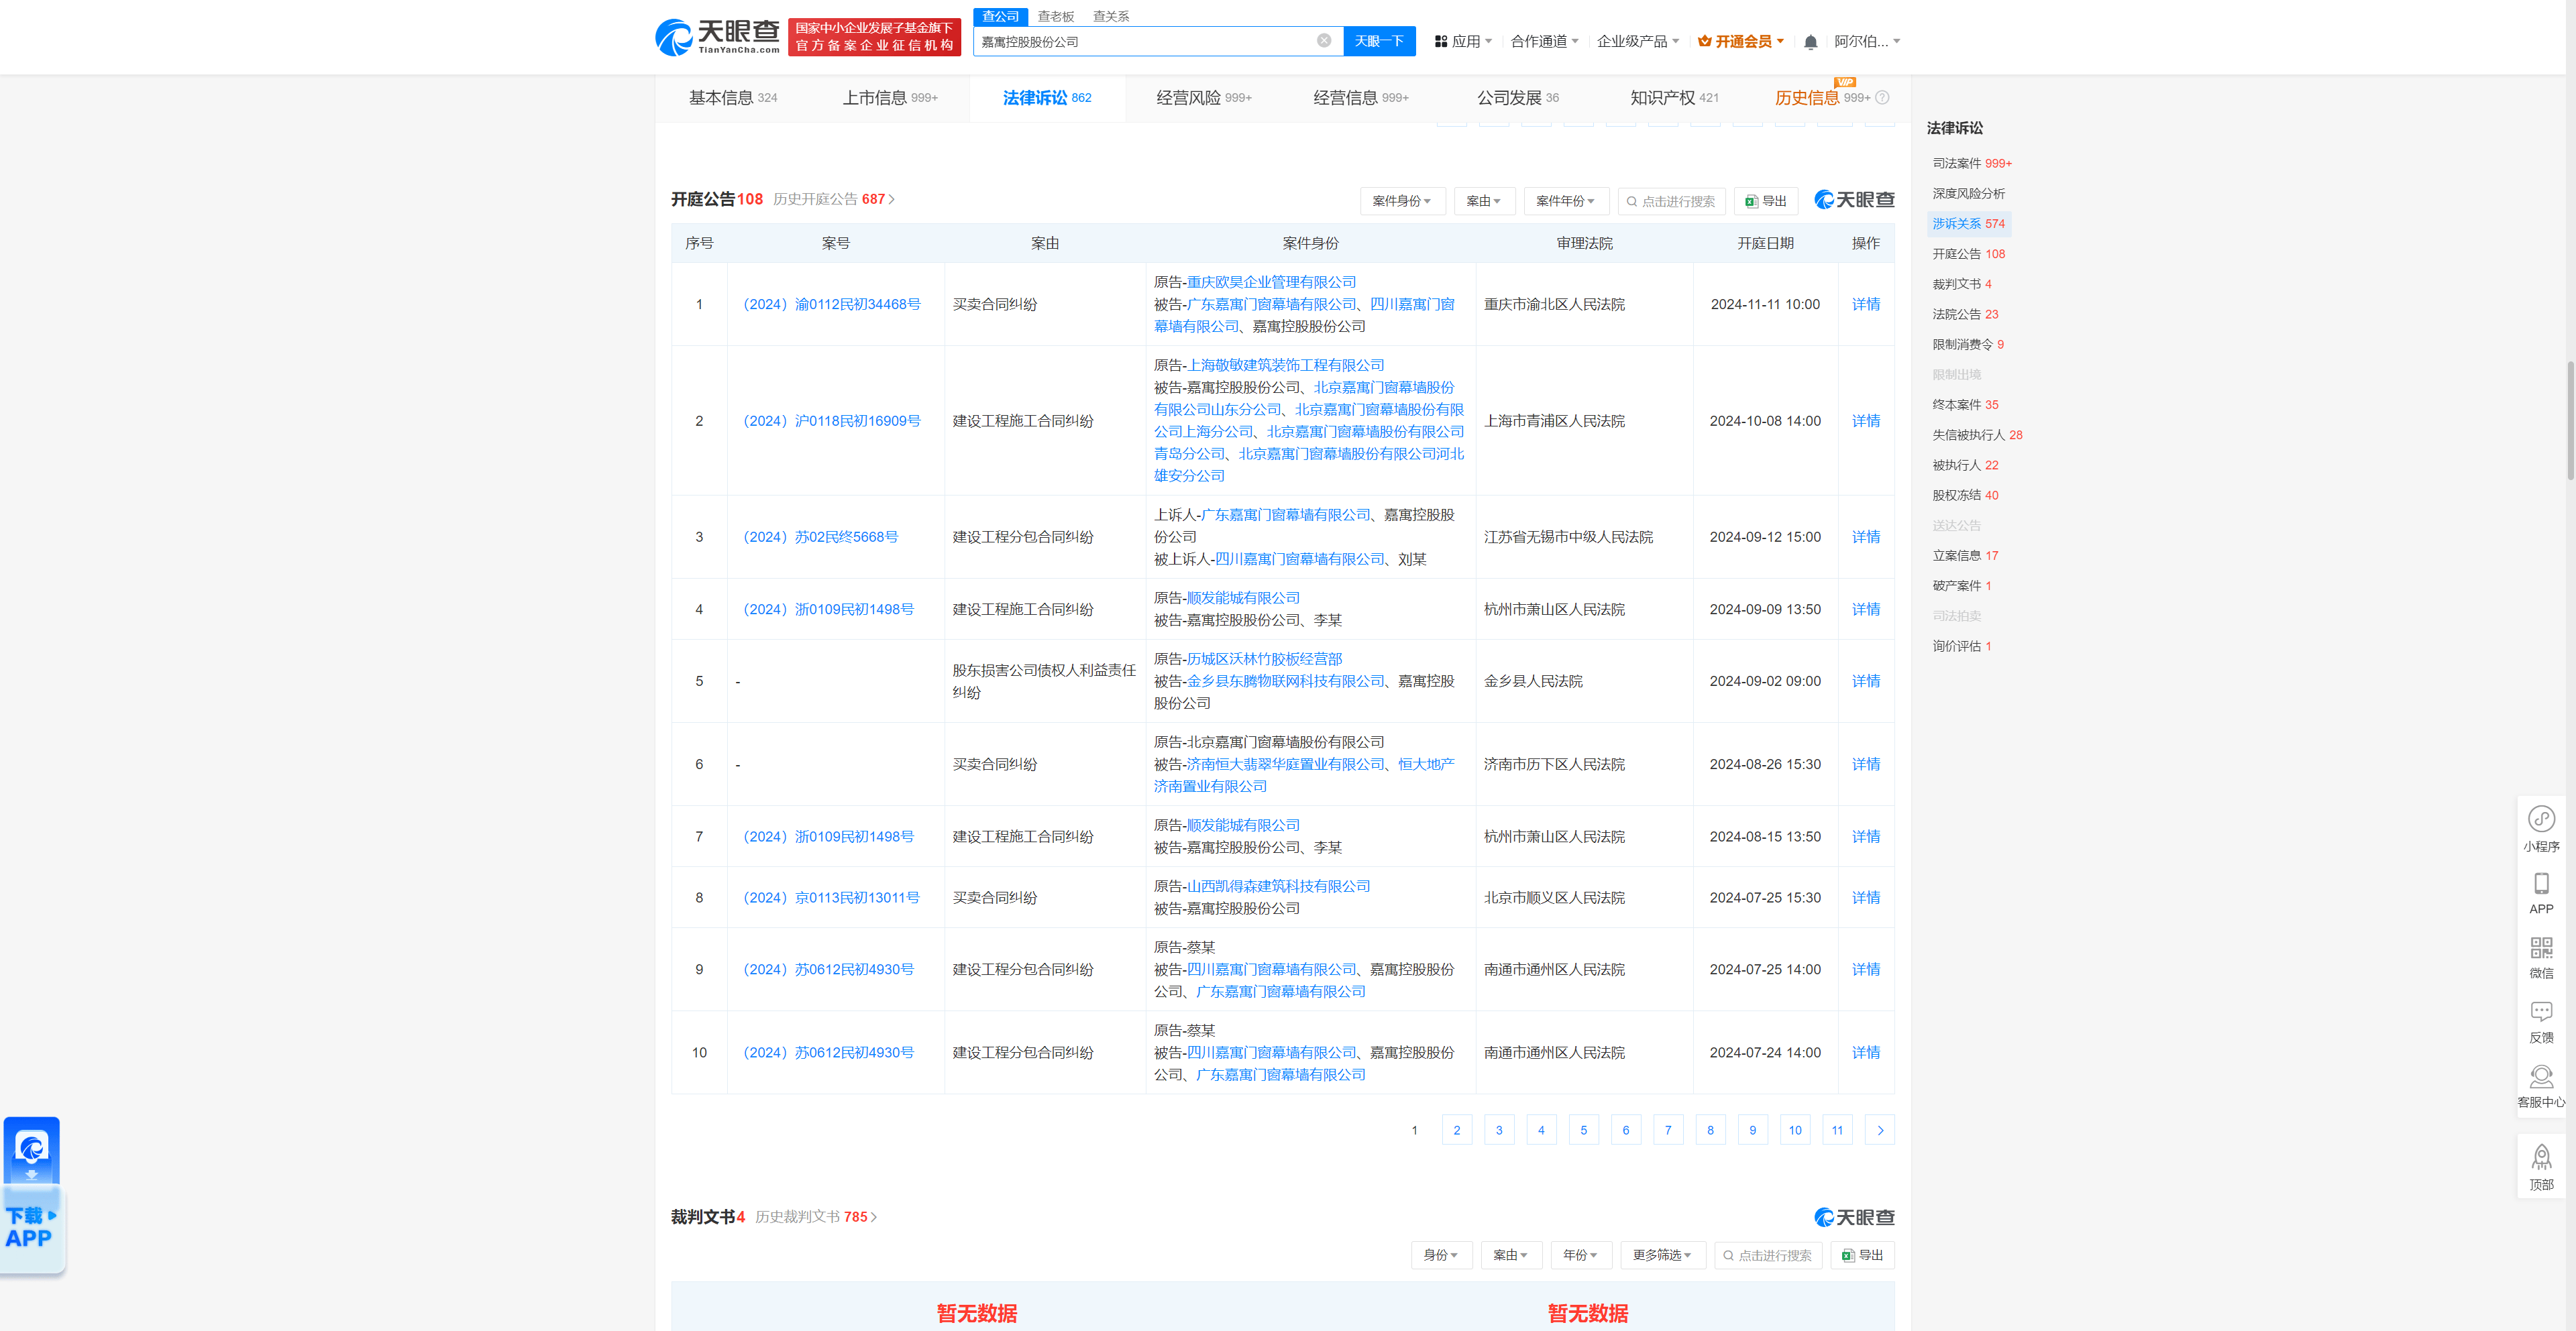The image size is (2576, 1331).
Task: Open the user account dropdown
Action: click(x=1867, y=41)
